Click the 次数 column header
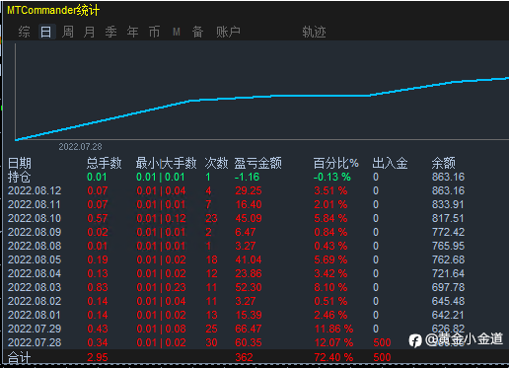The height and width of the screenshot is (368, 509). 216,163
